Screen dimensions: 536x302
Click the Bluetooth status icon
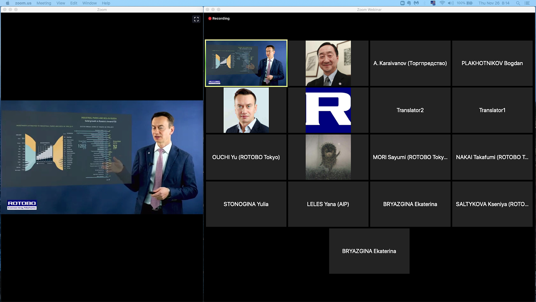pos(424,3)
